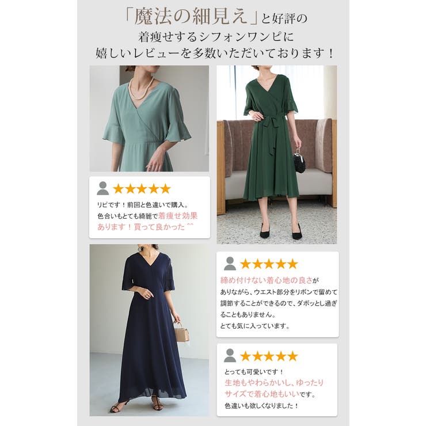Viewport: 426px width, 426px height.
Task: Click the first star of first review
Action: pyautogui.click(x=118, y=189)
